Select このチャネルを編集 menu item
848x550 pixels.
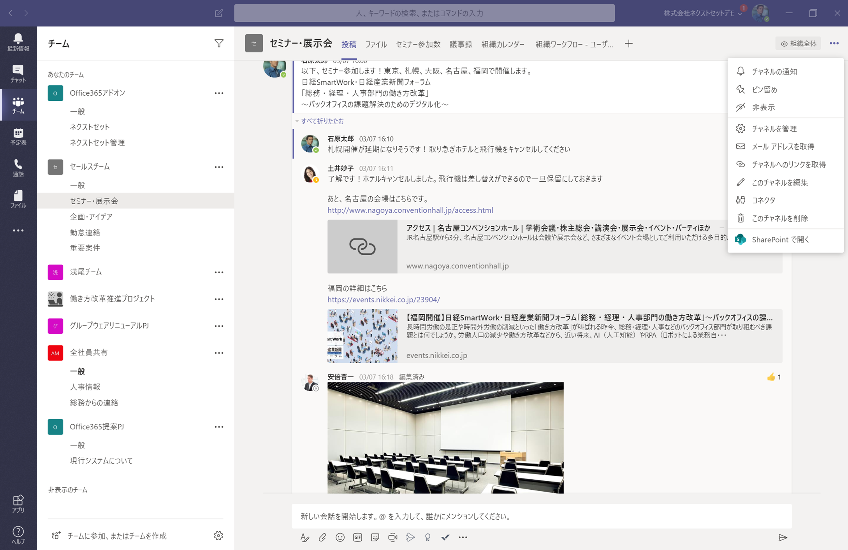[x=785, y=182]
